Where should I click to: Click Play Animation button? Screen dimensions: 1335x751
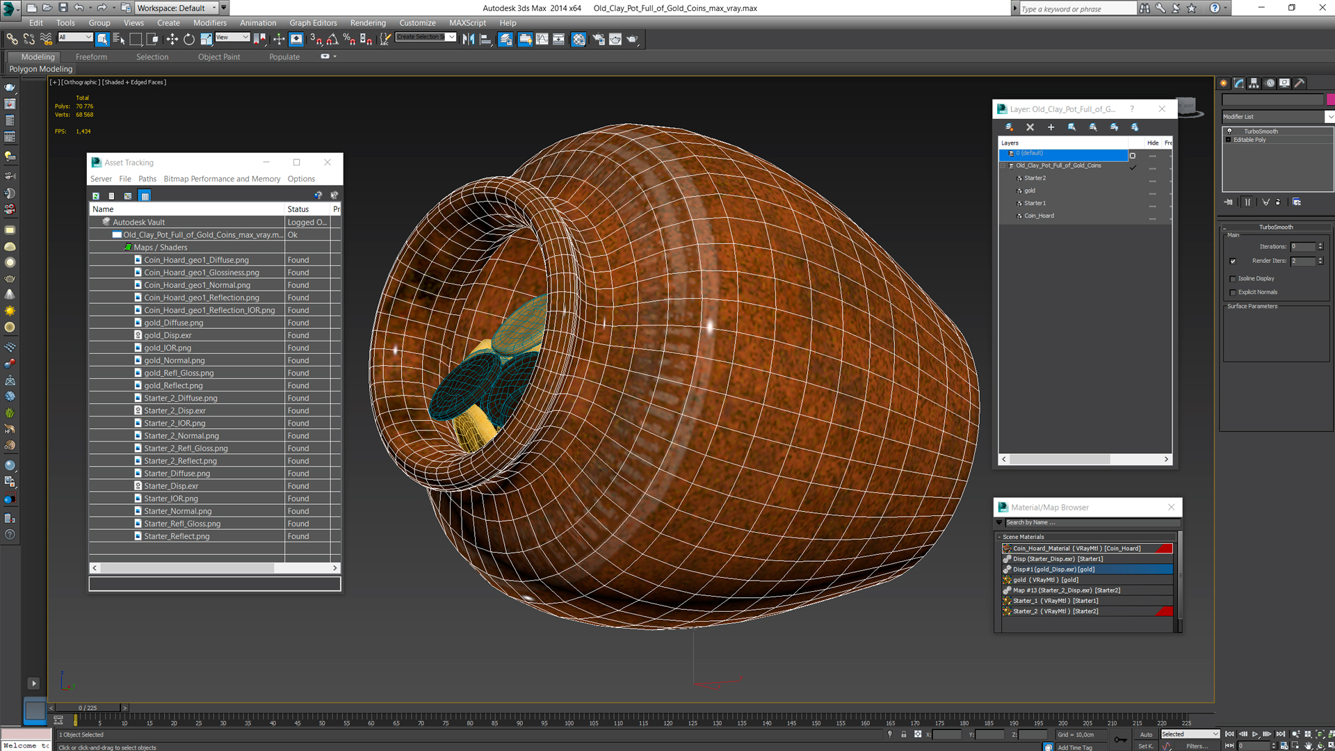(x=1254, y=734)
